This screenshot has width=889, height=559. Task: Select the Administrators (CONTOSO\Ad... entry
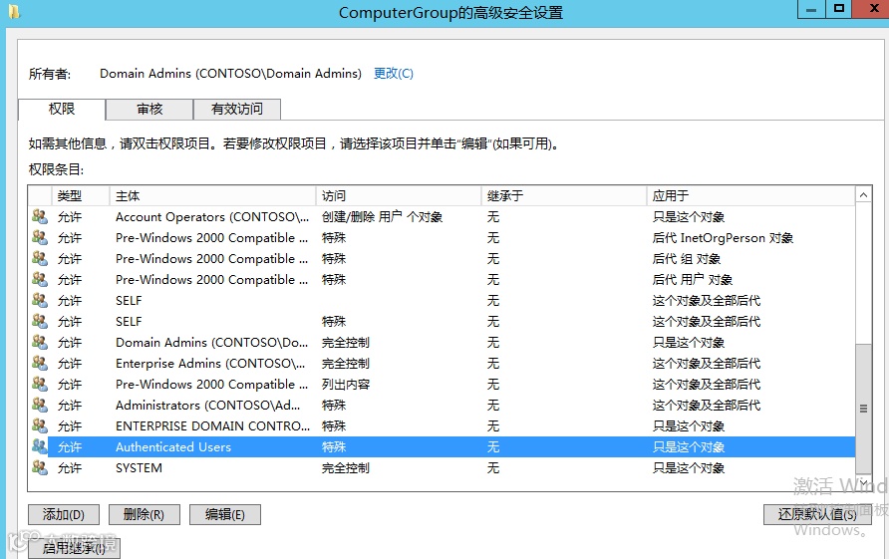click(442, 405)
